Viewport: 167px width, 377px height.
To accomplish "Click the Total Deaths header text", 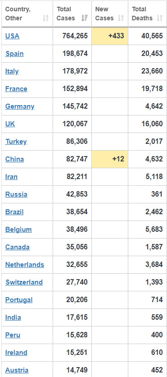I will click(x=142, y=14).
